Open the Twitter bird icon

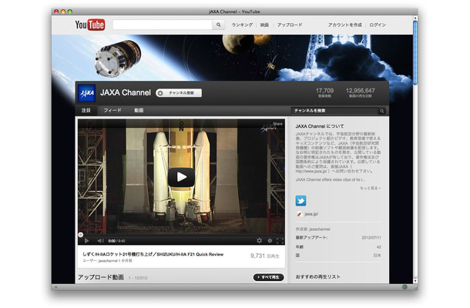(x=300, y=201)
